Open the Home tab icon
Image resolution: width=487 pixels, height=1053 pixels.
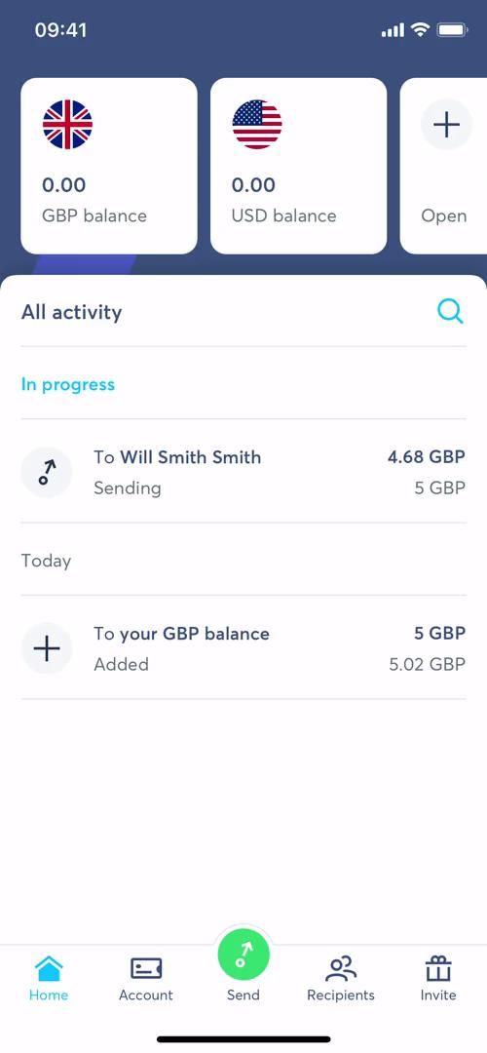(x=49, y=968)
